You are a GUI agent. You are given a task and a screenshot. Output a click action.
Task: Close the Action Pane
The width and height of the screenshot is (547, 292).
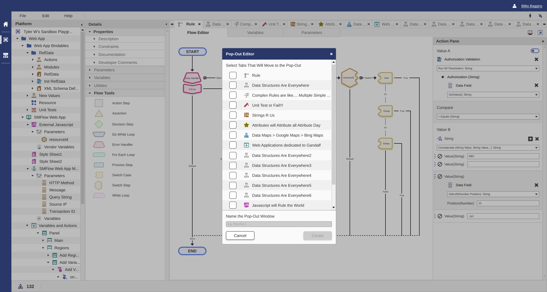pyautogui.click(x=543, y=41)
